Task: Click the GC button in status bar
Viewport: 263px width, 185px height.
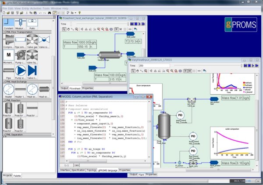Action: point(258,181)
